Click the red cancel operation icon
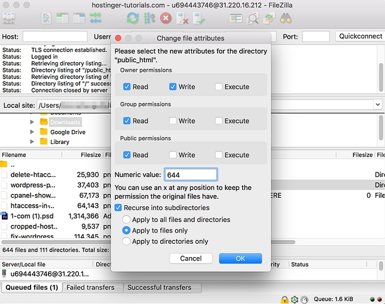385x304 pixels. (166, 19)
